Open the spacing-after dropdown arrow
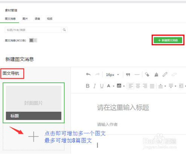The width and height of the screenshot is (186, 154). pos(175,86)
